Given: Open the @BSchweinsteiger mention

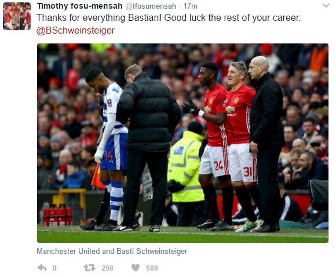Looking at the screenshot, I should coord(75,31).
